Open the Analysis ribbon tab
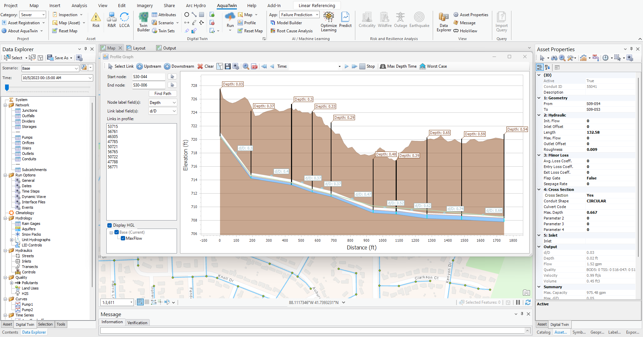 coord(79,5)
